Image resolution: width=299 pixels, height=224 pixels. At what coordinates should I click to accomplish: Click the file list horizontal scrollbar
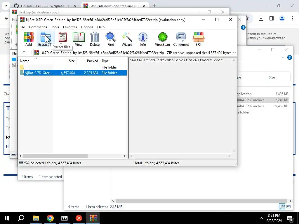pos(55,156)
